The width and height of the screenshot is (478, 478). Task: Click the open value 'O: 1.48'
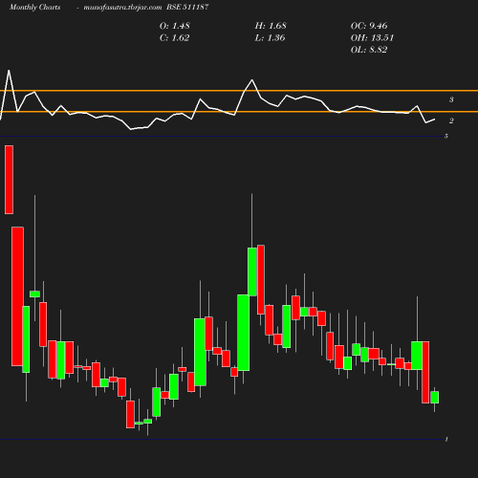coord(175,26)
